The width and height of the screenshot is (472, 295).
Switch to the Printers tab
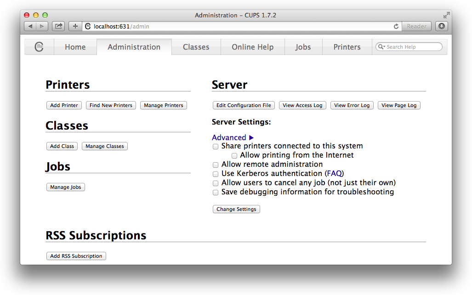pyautogui.click(x=347, y=47)
